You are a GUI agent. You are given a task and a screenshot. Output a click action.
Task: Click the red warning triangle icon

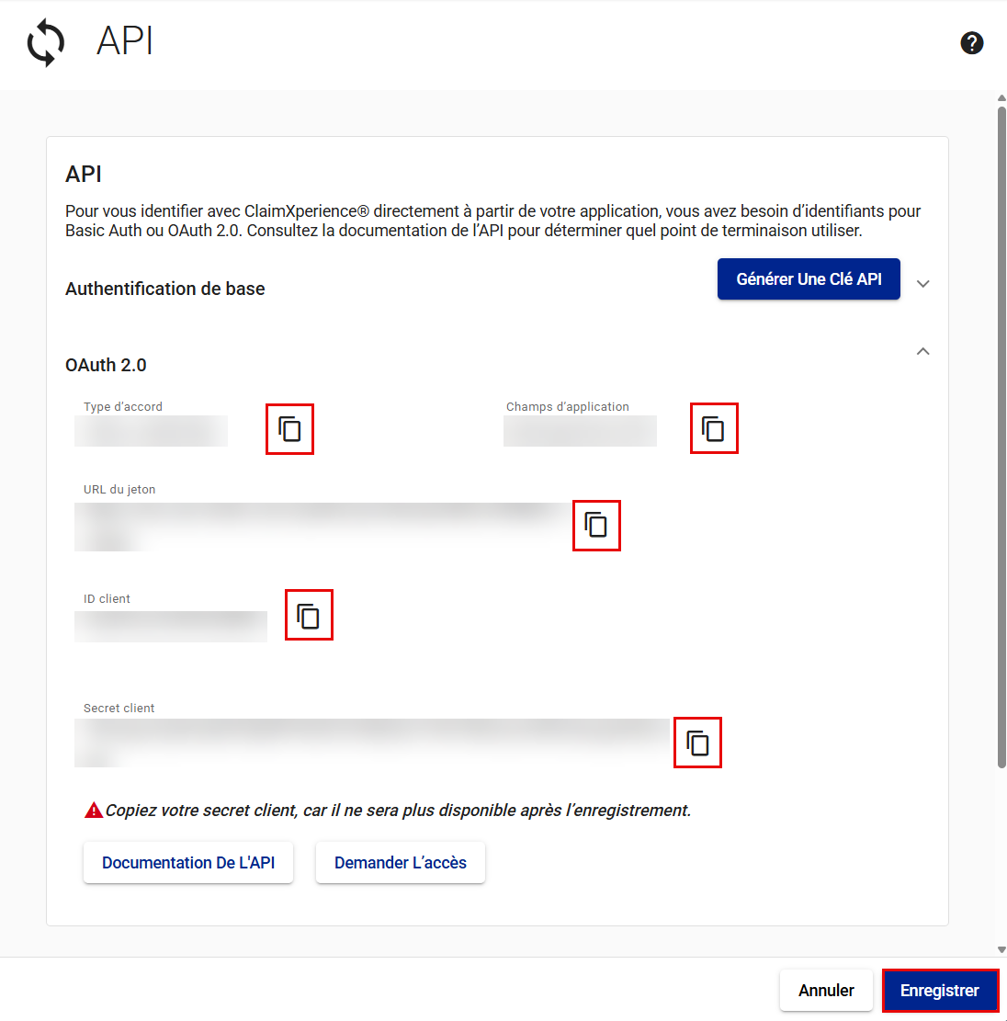click(x=93, y=811)
